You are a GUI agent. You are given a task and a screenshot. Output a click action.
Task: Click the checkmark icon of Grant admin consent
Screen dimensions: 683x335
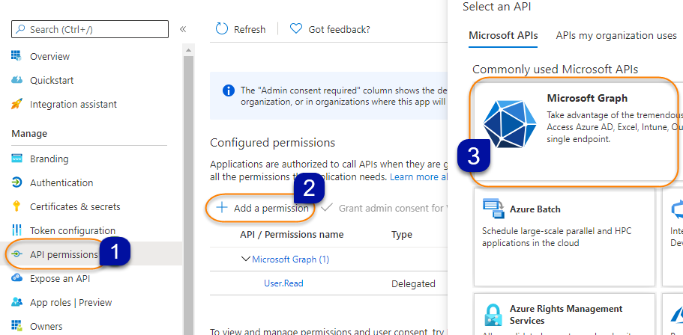click(327, 208)
